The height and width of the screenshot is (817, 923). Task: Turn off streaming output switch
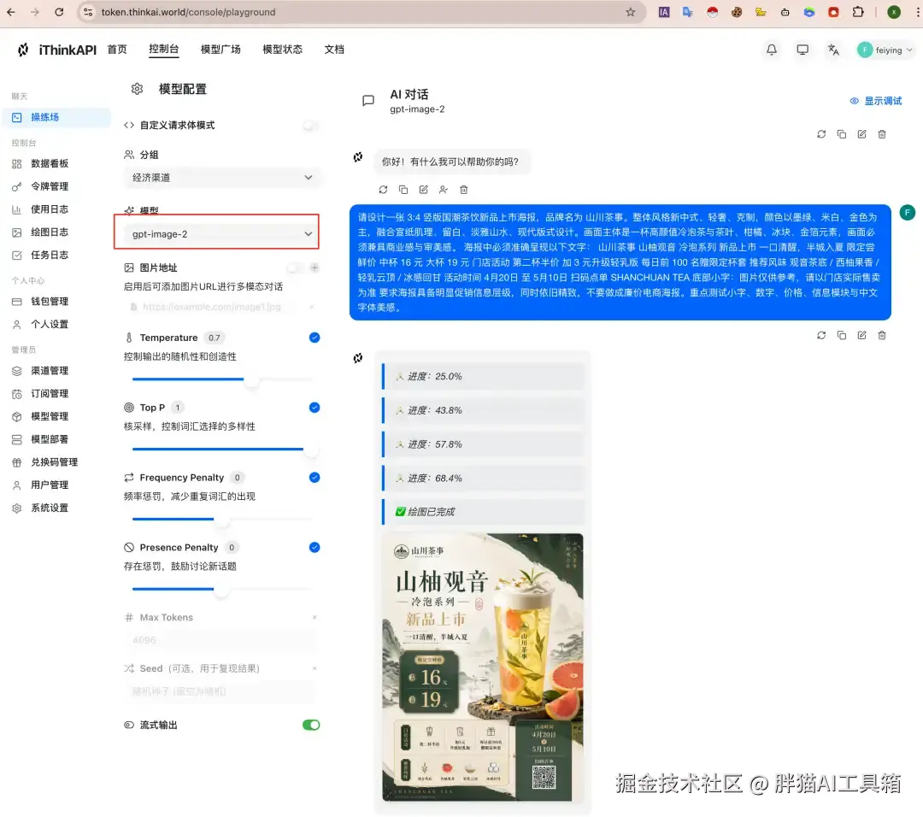(311, 726)
